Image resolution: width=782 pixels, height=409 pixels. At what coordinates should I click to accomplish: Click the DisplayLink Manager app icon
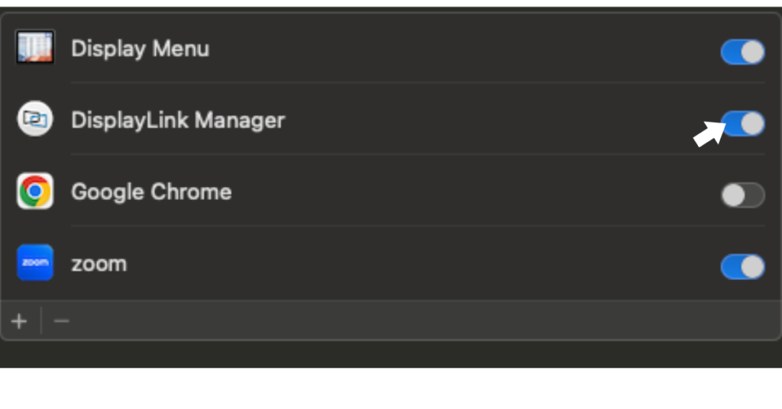point(35,120)
